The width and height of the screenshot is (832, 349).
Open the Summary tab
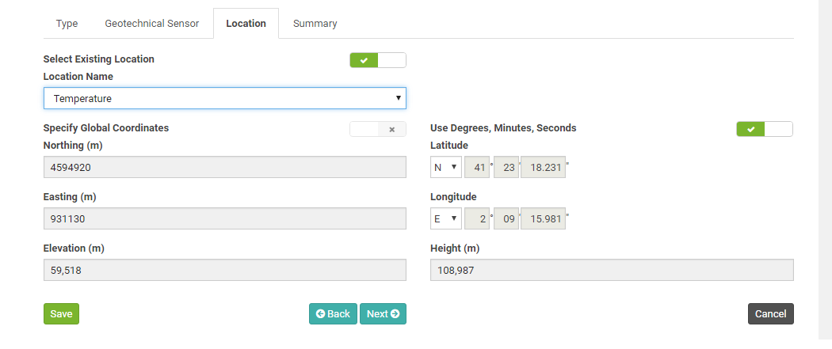[x=315, y=23]
